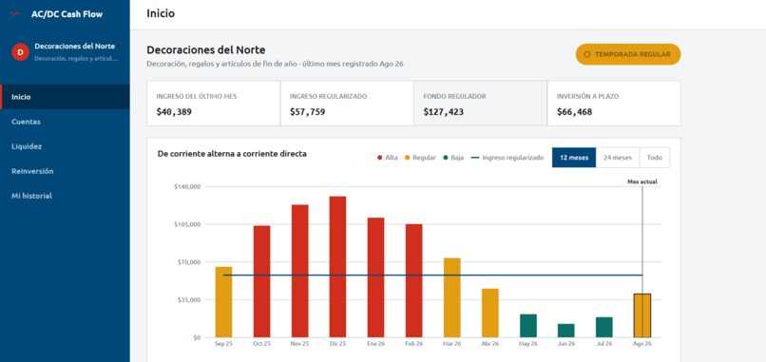Open the Inversión a plazo card

click(x=614, y=103)
